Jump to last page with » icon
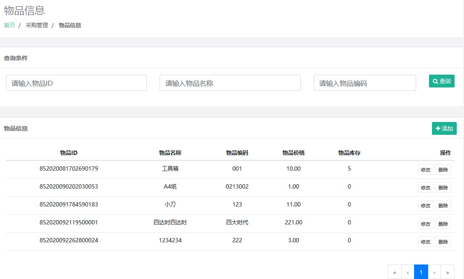The height and width of the screenshot is (279, 464). coord(447,272)
